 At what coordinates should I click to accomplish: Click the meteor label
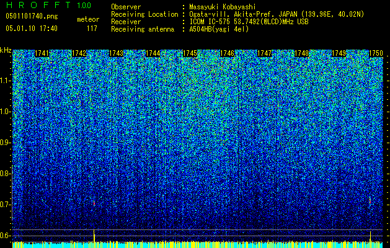(88, 19)
